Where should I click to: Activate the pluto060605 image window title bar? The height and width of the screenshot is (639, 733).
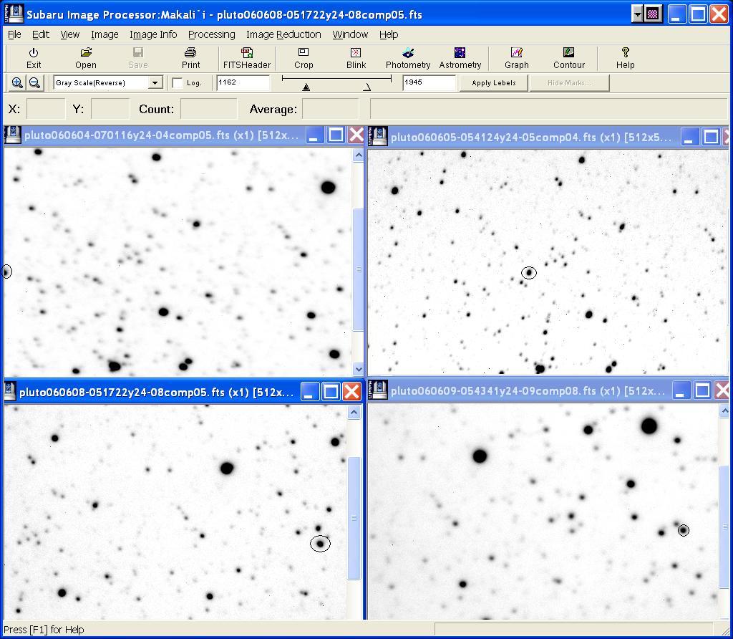(530, 137)
